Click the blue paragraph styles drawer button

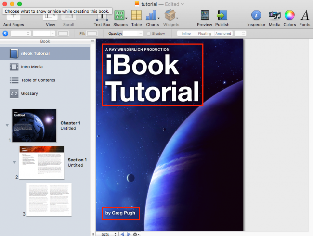pos(5,33)
